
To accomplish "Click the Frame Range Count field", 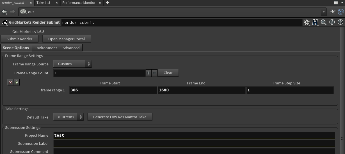I will (x=99, y=73).
